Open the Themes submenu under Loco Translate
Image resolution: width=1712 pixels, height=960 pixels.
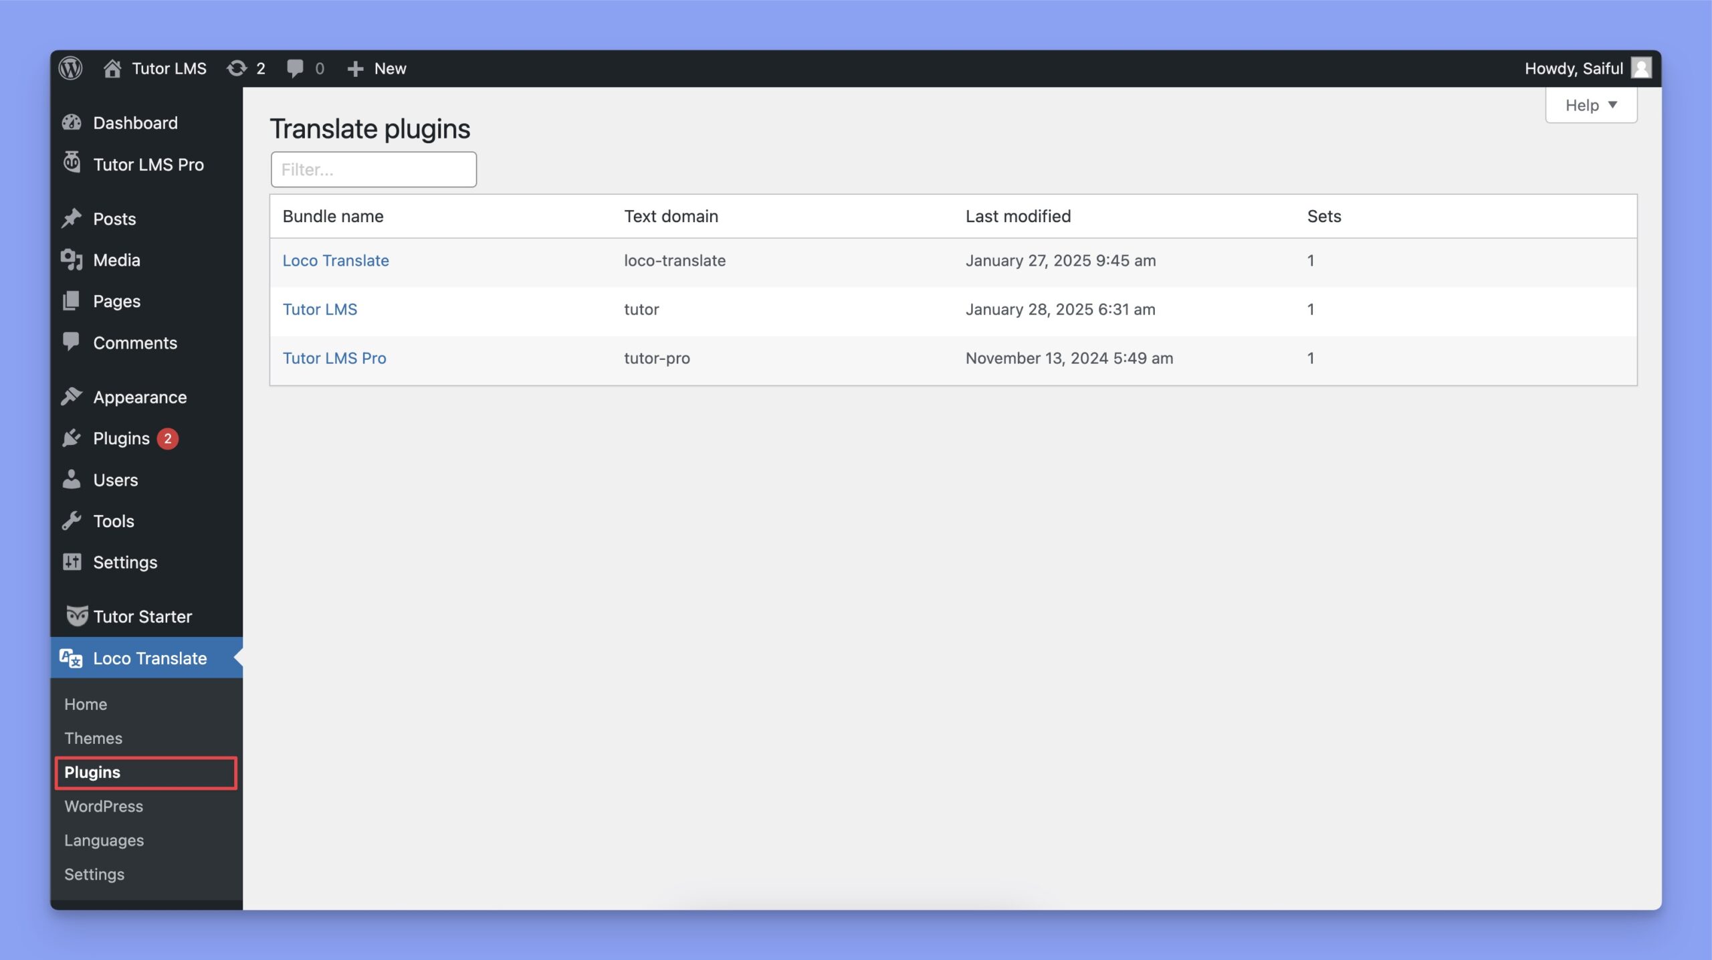click(94, 738)
